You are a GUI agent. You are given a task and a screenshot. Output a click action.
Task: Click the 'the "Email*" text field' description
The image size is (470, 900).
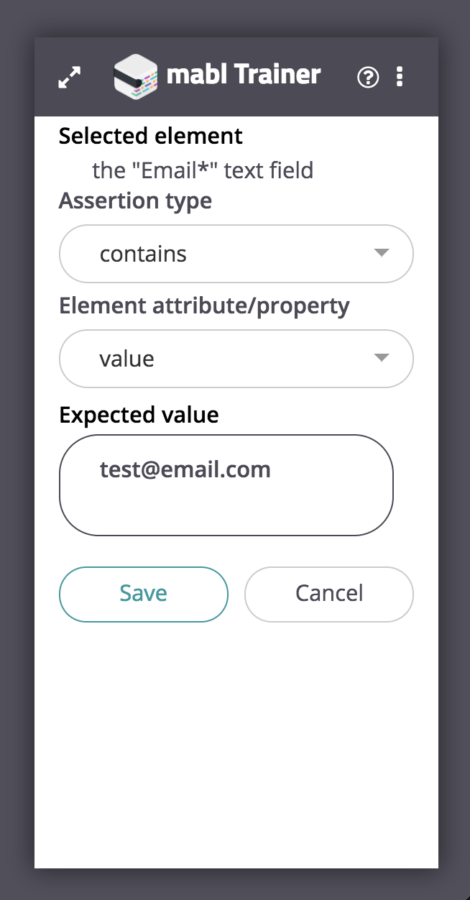pyautogui.click(x=203, y=170)
